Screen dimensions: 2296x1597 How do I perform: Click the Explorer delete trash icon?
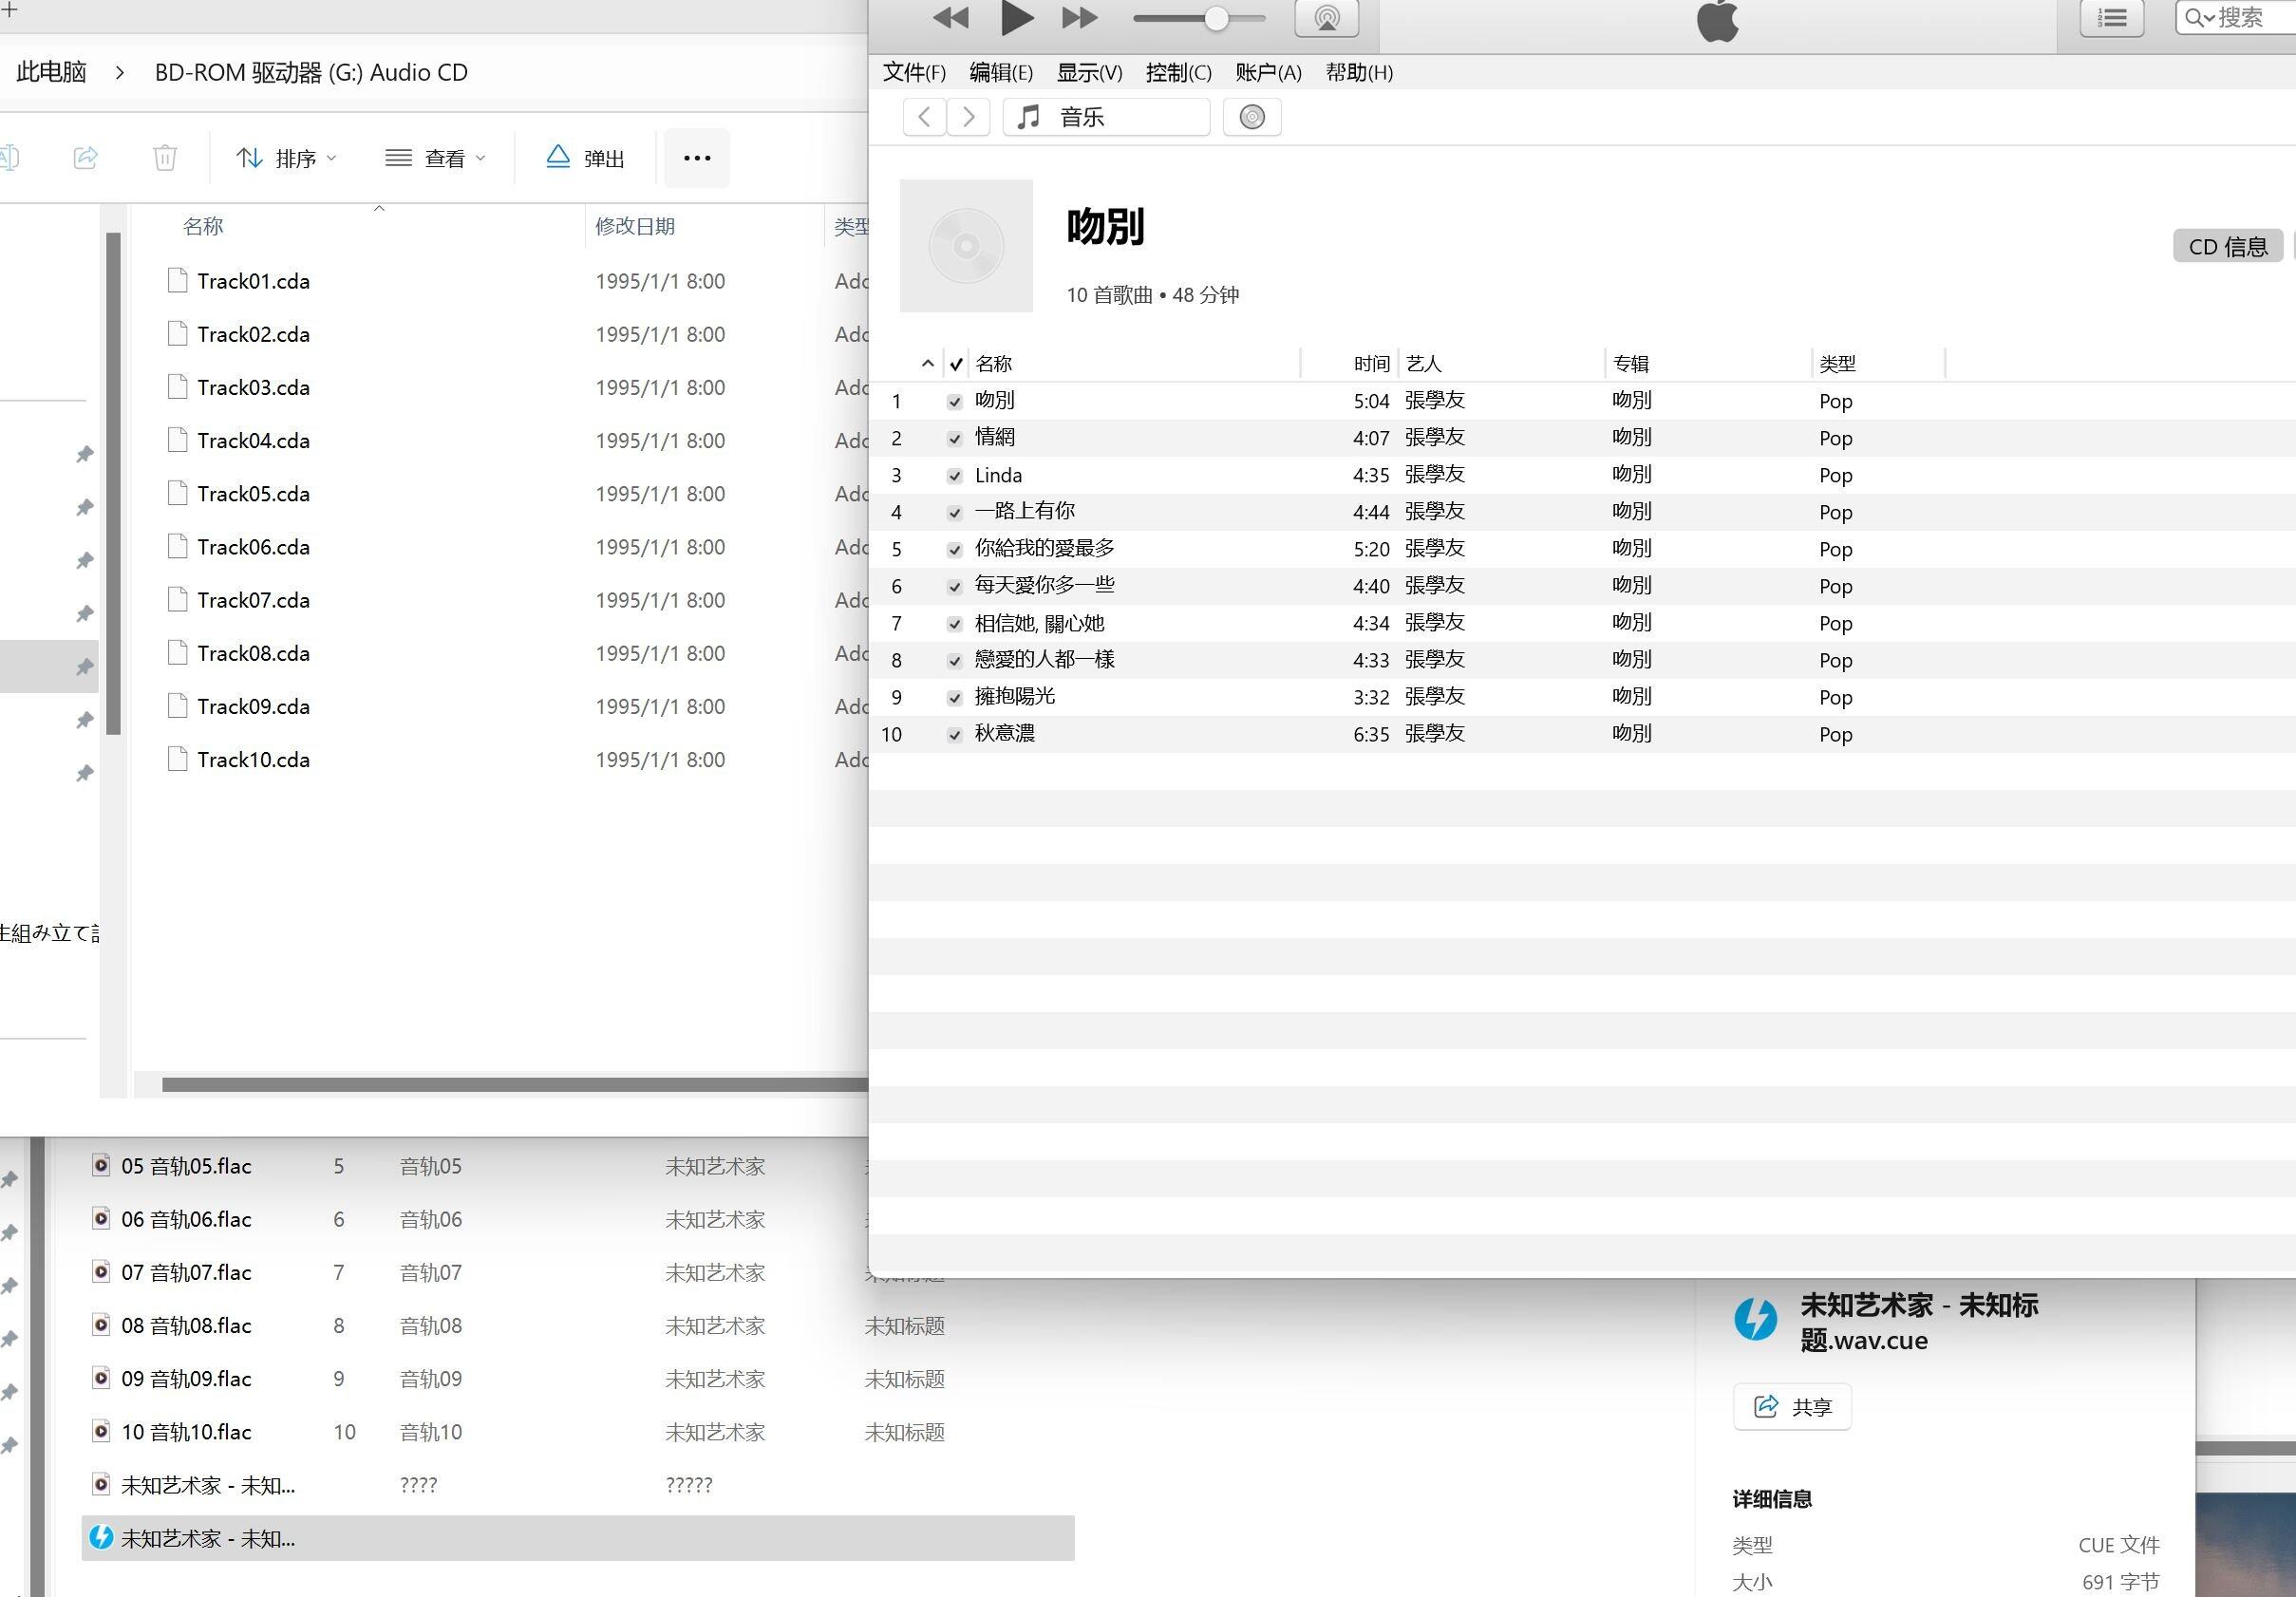coord(165,158)
